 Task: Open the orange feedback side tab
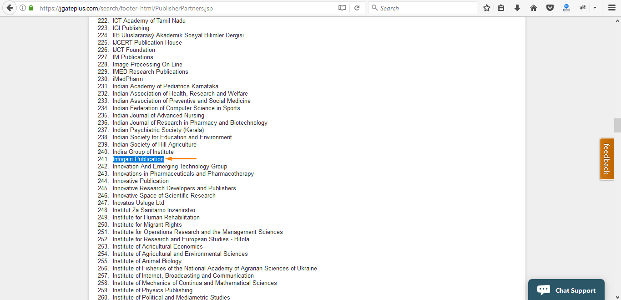pyautogui.click(x=606, y=159)
